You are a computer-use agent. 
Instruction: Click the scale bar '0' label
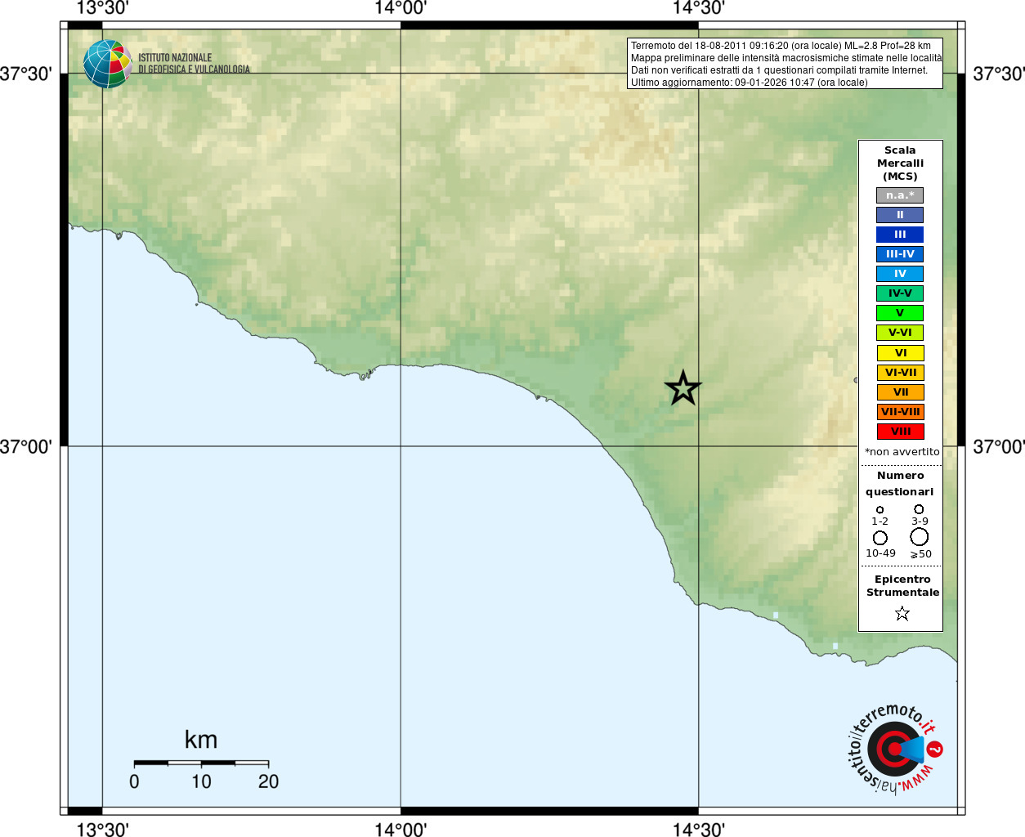coord(134,781)
